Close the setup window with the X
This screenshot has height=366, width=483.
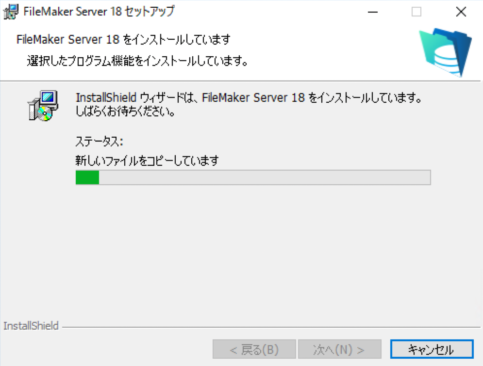[x=461, y=12]
